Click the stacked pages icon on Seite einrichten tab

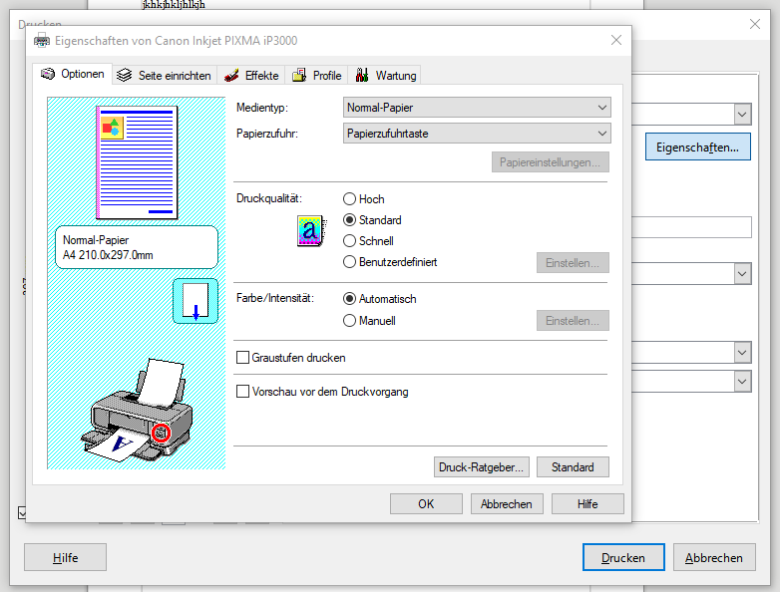click(124, 75)
